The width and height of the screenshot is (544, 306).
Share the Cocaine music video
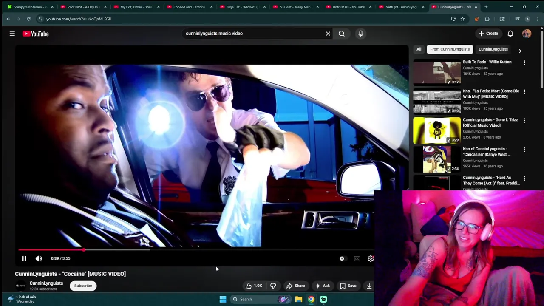(x=295, y=286)
